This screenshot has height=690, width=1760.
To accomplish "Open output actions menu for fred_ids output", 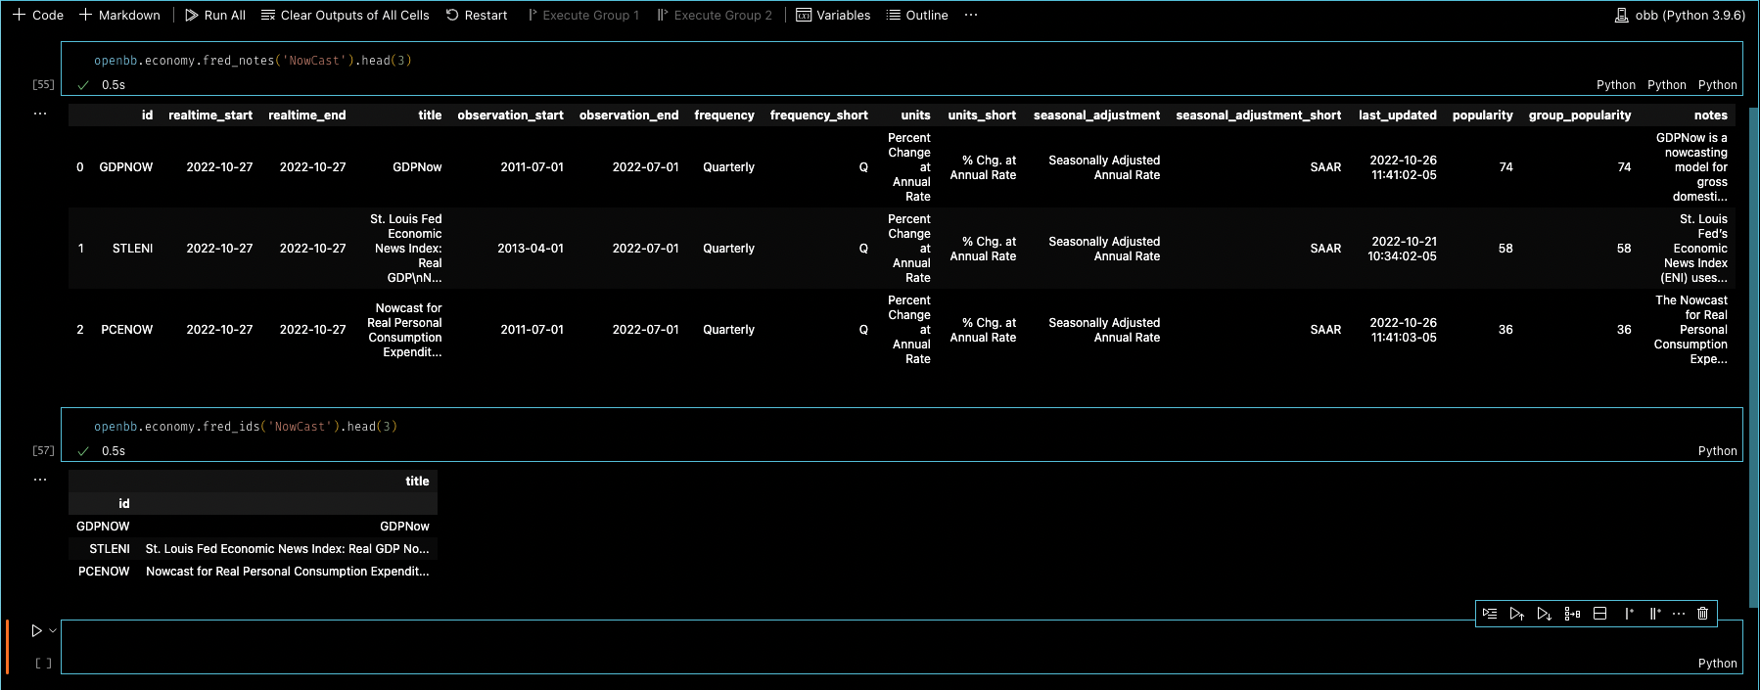I will pyautogui.click(x=40, y=480).
